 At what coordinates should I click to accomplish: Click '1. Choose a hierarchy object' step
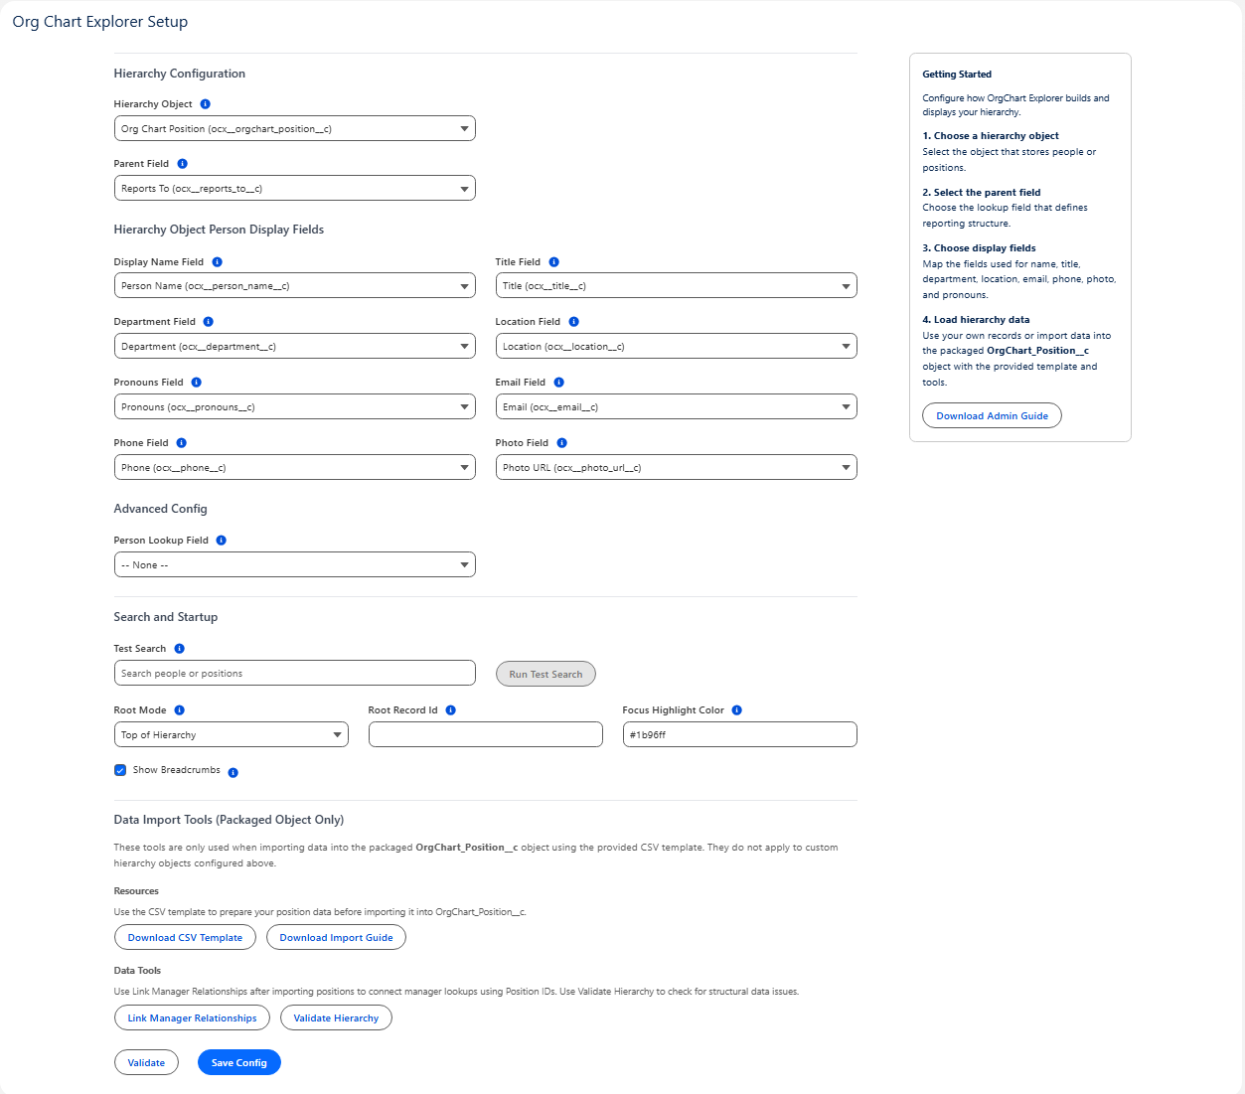(x=991, y=136)
